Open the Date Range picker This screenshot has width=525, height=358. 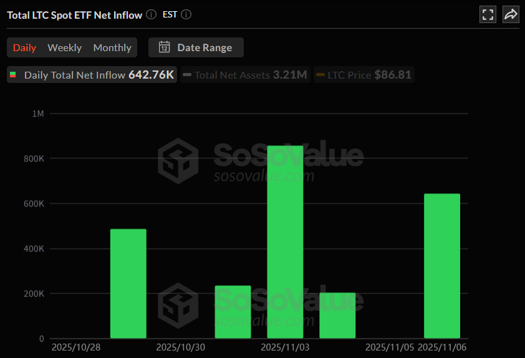196,47
